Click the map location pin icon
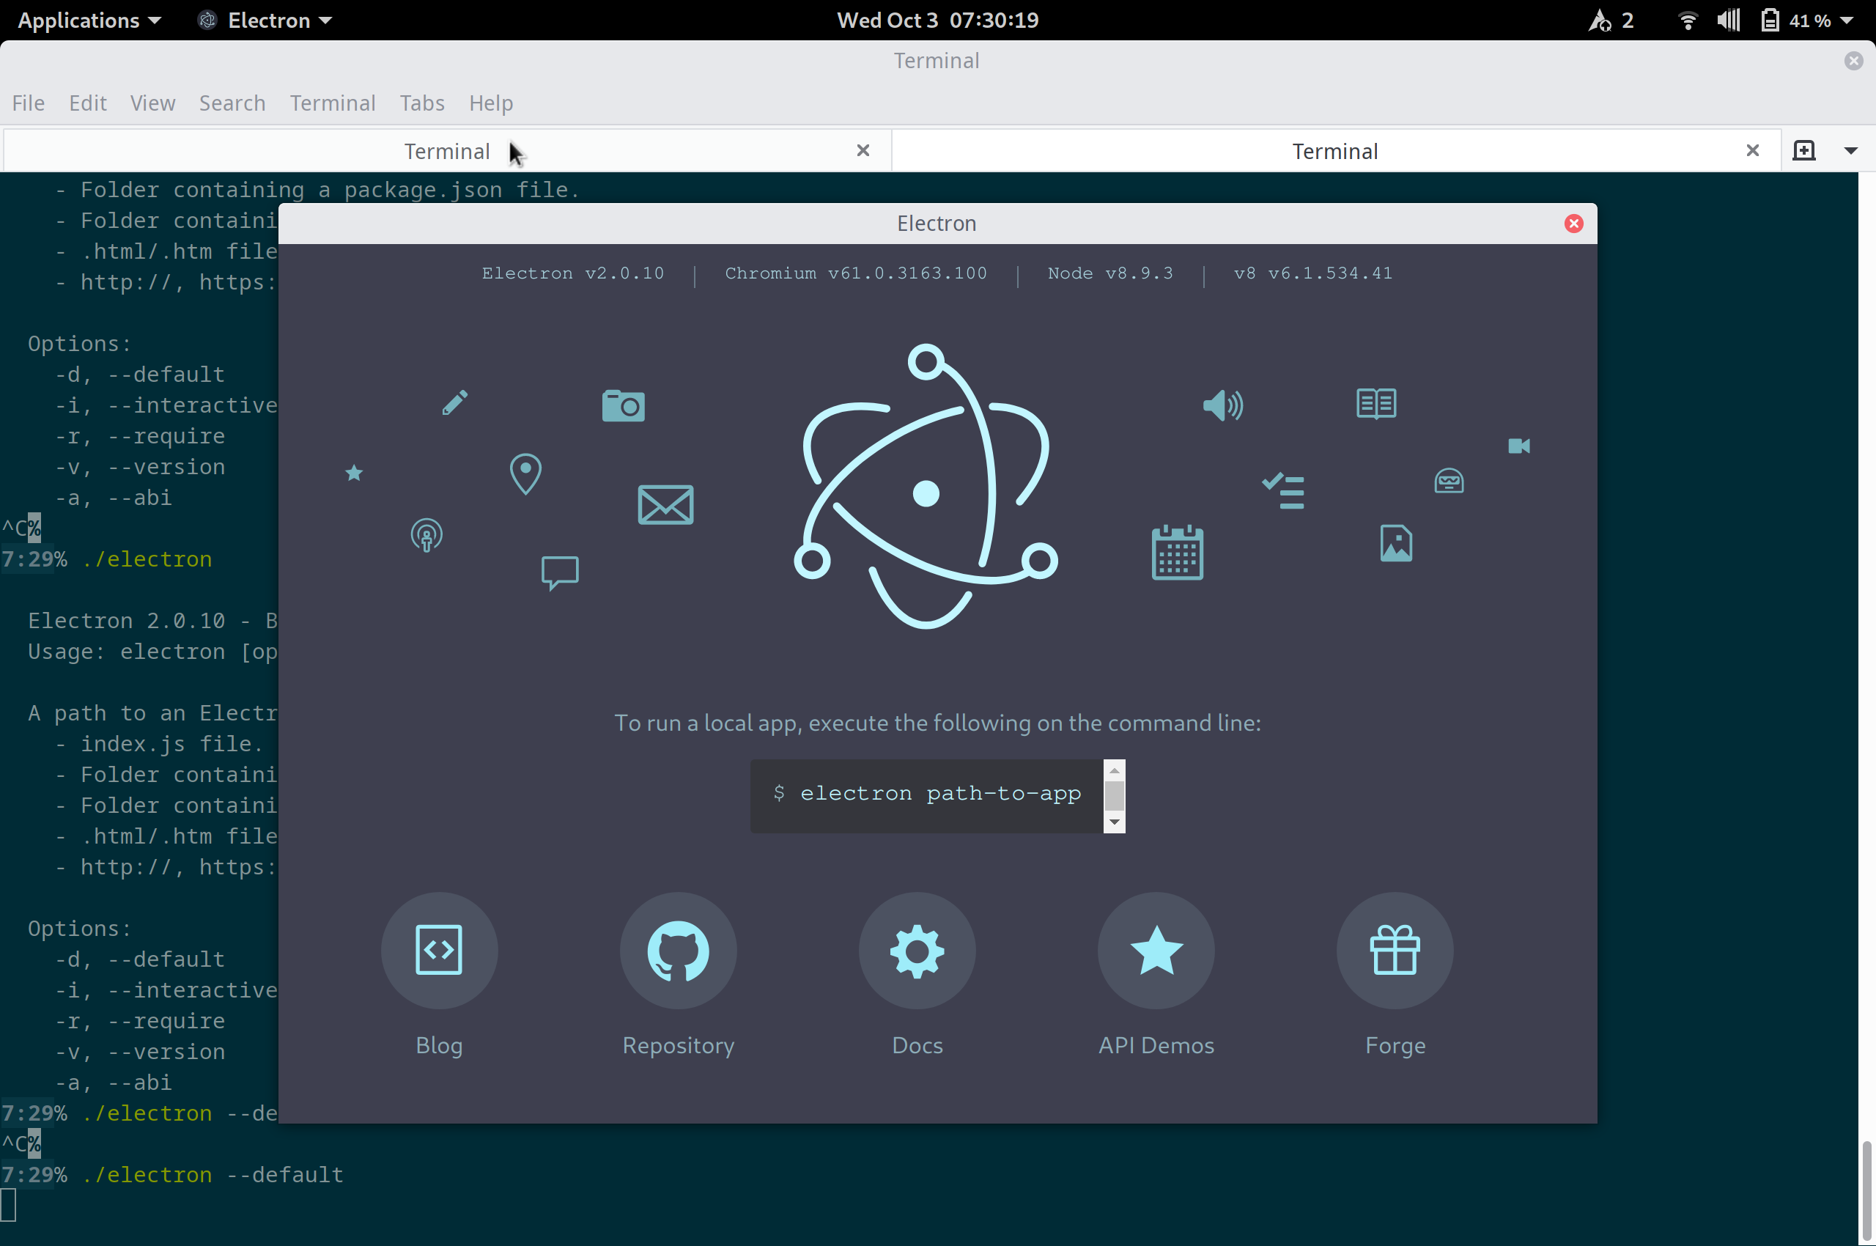 (525, 473)
